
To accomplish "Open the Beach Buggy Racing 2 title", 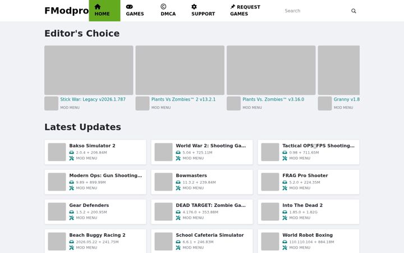I will tap(97, 235).
